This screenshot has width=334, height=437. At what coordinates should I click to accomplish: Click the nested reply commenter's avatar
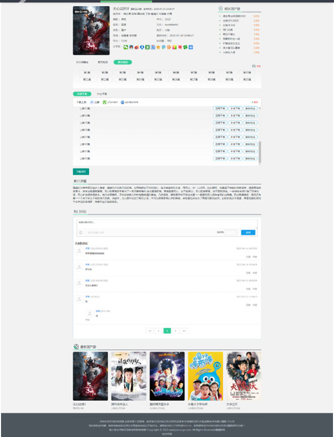coord(90,313)
